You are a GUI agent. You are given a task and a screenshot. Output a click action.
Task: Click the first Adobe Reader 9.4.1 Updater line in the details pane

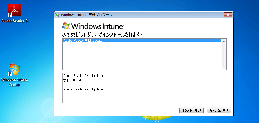point(83,76)
